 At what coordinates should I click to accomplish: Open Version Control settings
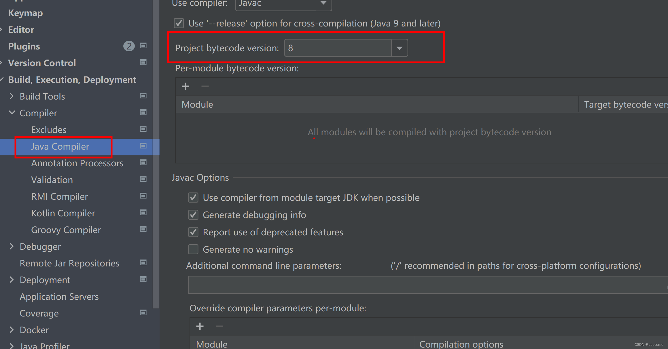42,63
